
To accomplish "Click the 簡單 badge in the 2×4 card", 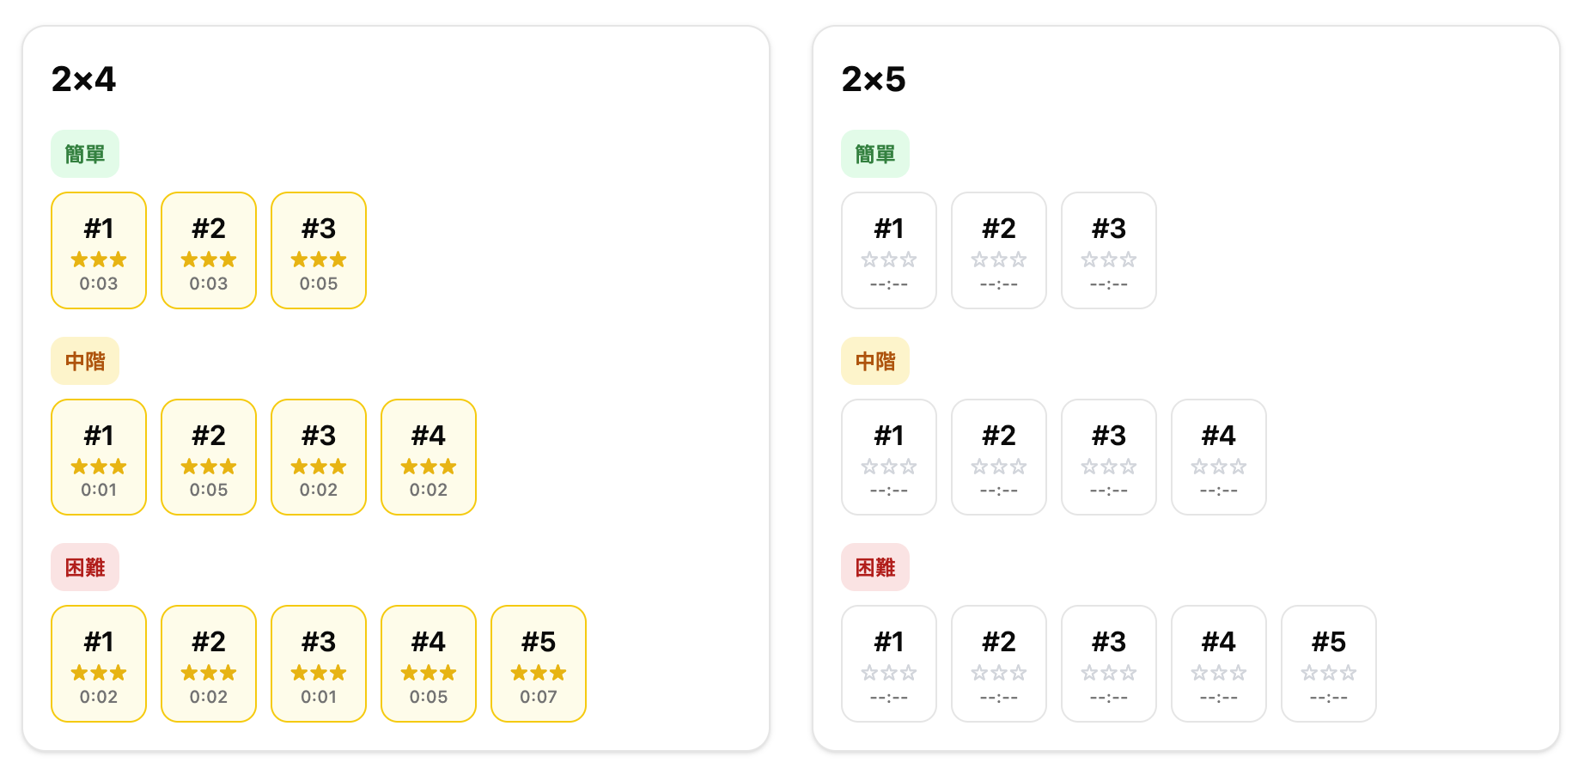I will tap(85, 154).
